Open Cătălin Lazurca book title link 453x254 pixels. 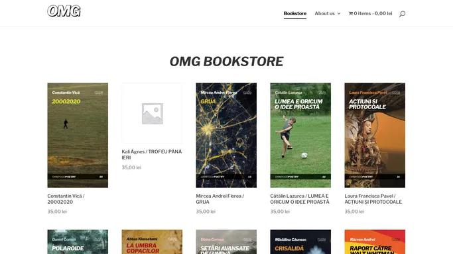coord(300,198)
